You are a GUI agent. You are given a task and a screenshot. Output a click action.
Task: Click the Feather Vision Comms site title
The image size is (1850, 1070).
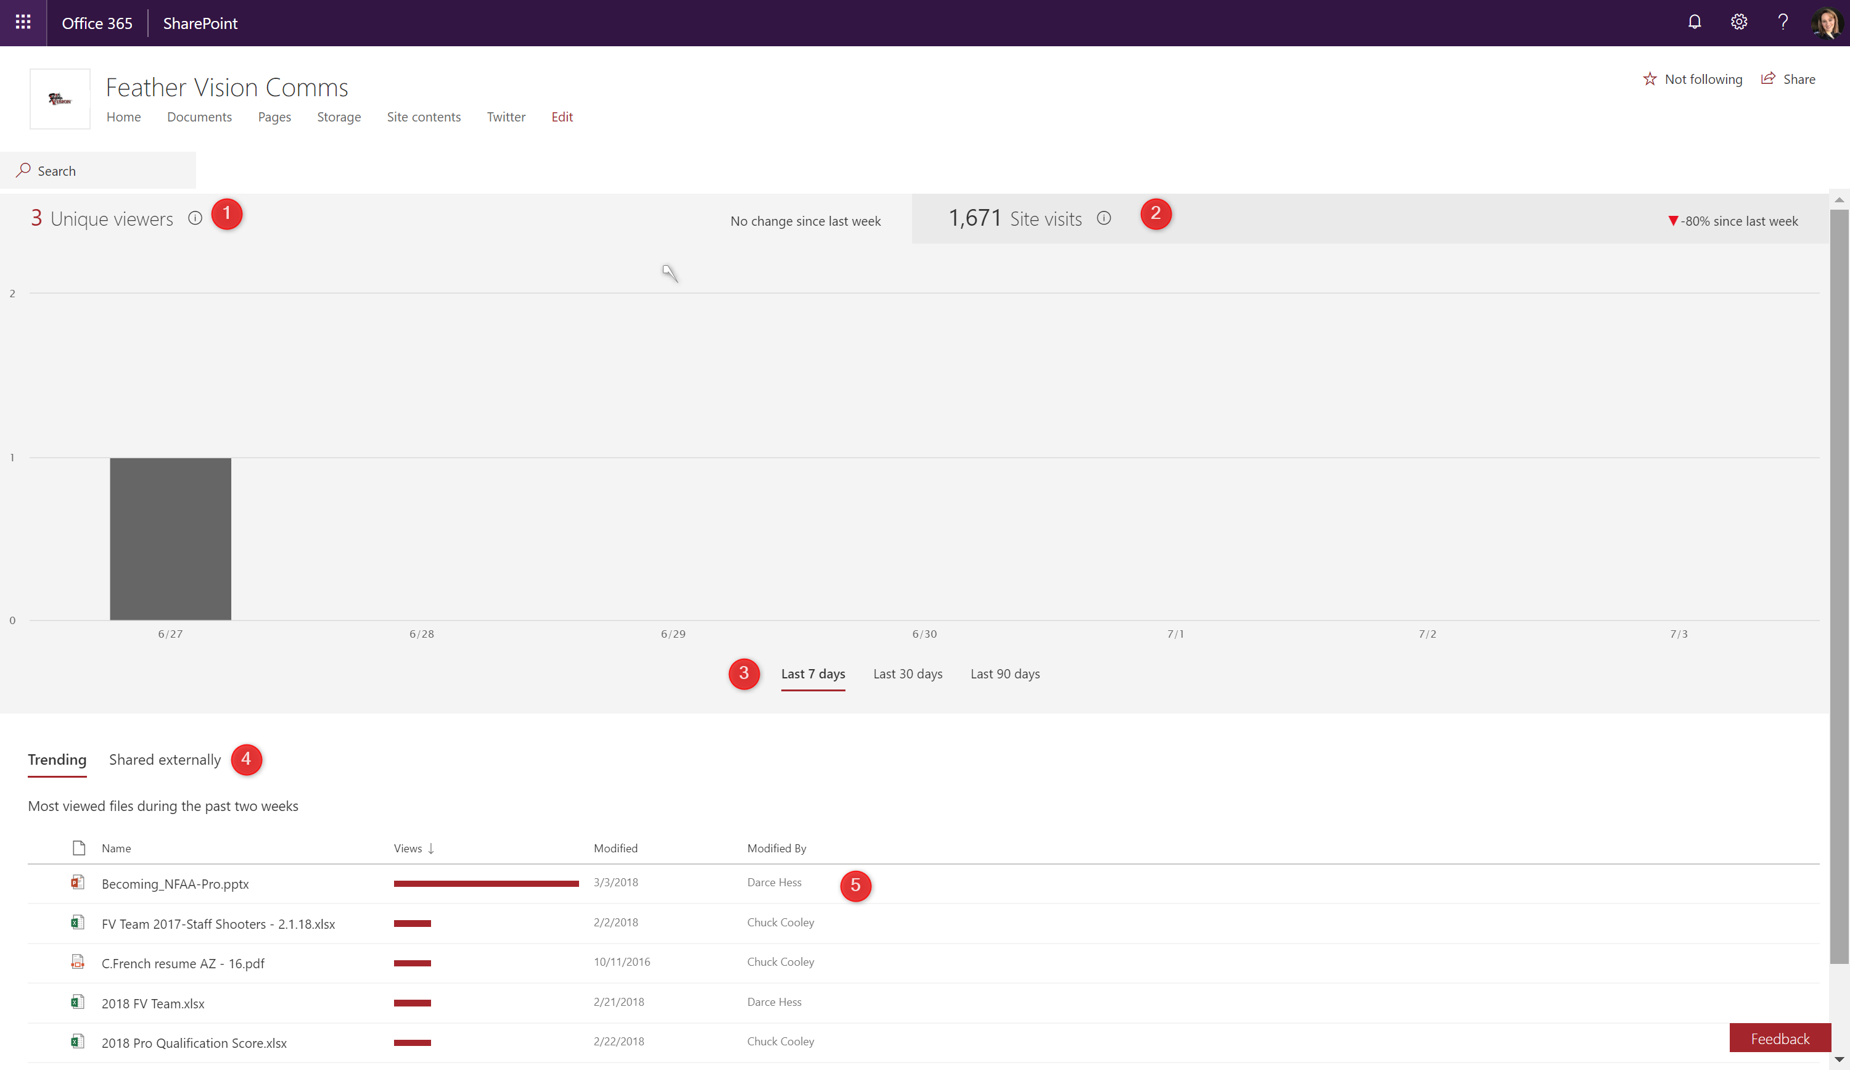tap(227, 88)
